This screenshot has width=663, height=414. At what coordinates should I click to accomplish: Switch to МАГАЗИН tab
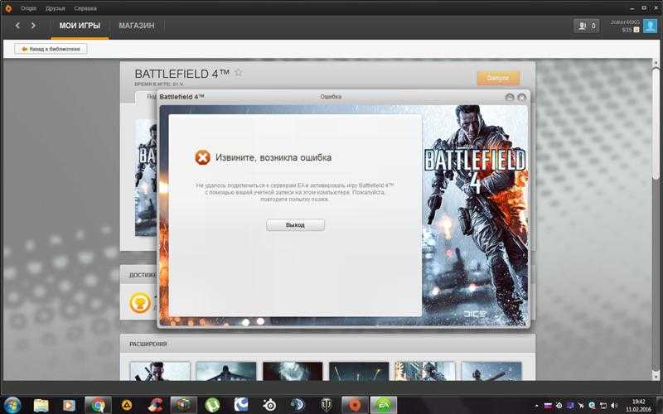coord(137,26)
